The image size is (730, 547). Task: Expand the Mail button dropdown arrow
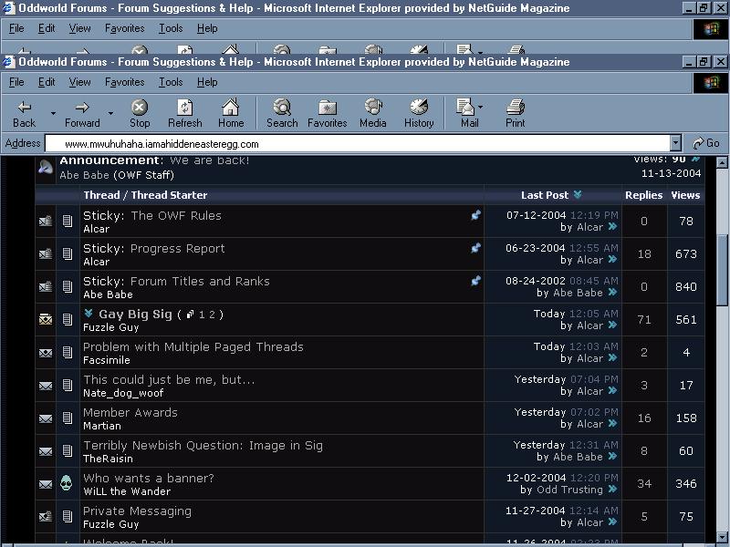pyautogui.click(x=481, y=108)
